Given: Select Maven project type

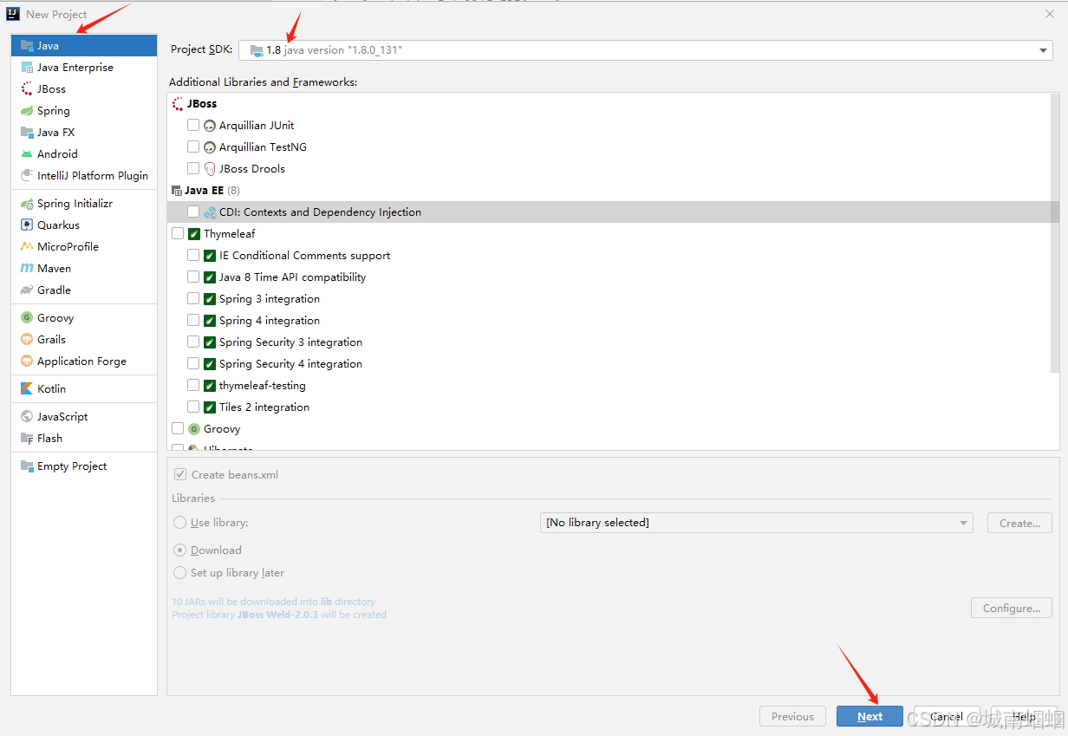Looking at the screenshot, I should pyautogui.click(x=84, y=268).
